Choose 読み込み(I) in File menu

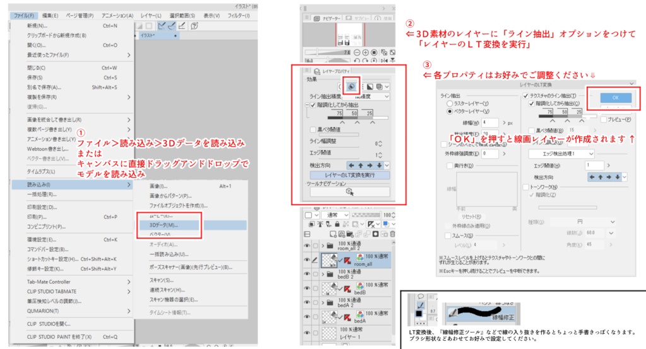(73, 185)
